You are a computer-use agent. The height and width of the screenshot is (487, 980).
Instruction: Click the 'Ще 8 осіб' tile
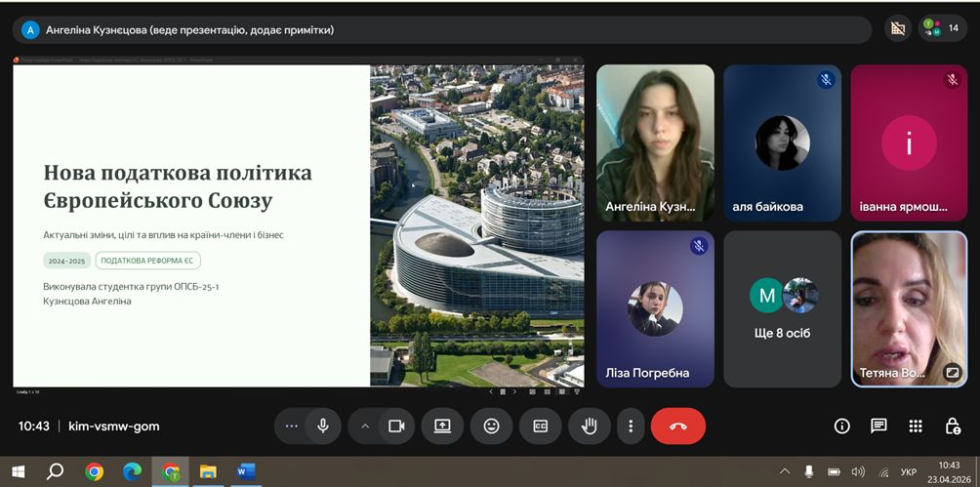pos(783,308)
